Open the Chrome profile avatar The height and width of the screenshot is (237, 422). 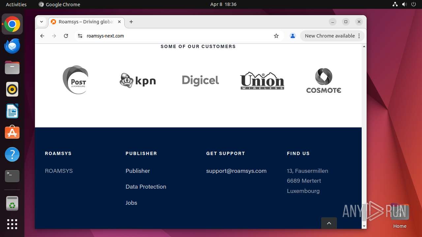point(292,36)
